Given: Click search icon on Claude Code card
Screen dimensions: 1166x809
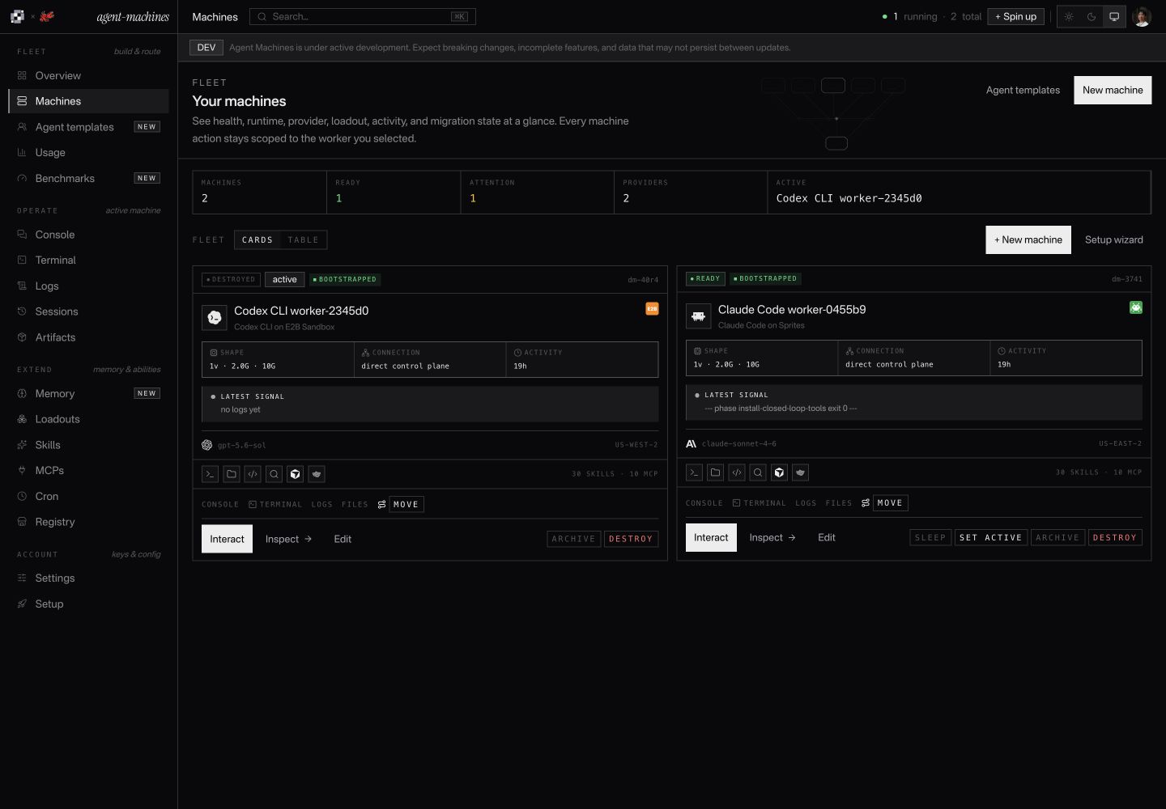Looking at the screenshot, I should tap(758, 472).
